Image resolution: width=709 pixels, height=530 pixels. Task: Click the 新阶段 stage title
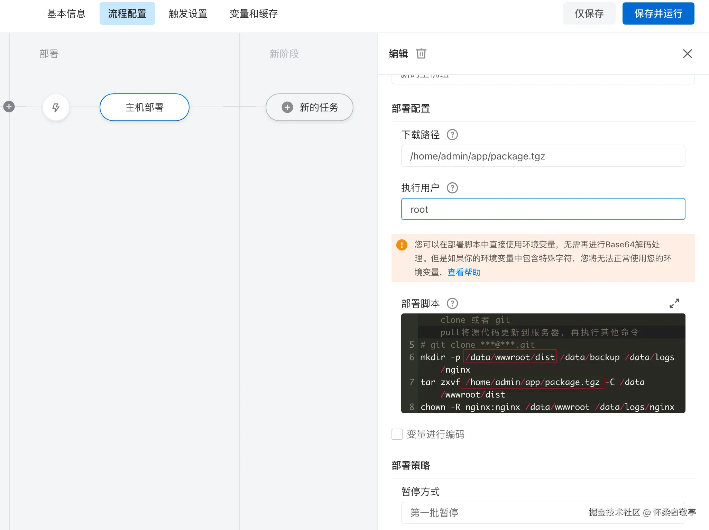click(x=284, y=54)
